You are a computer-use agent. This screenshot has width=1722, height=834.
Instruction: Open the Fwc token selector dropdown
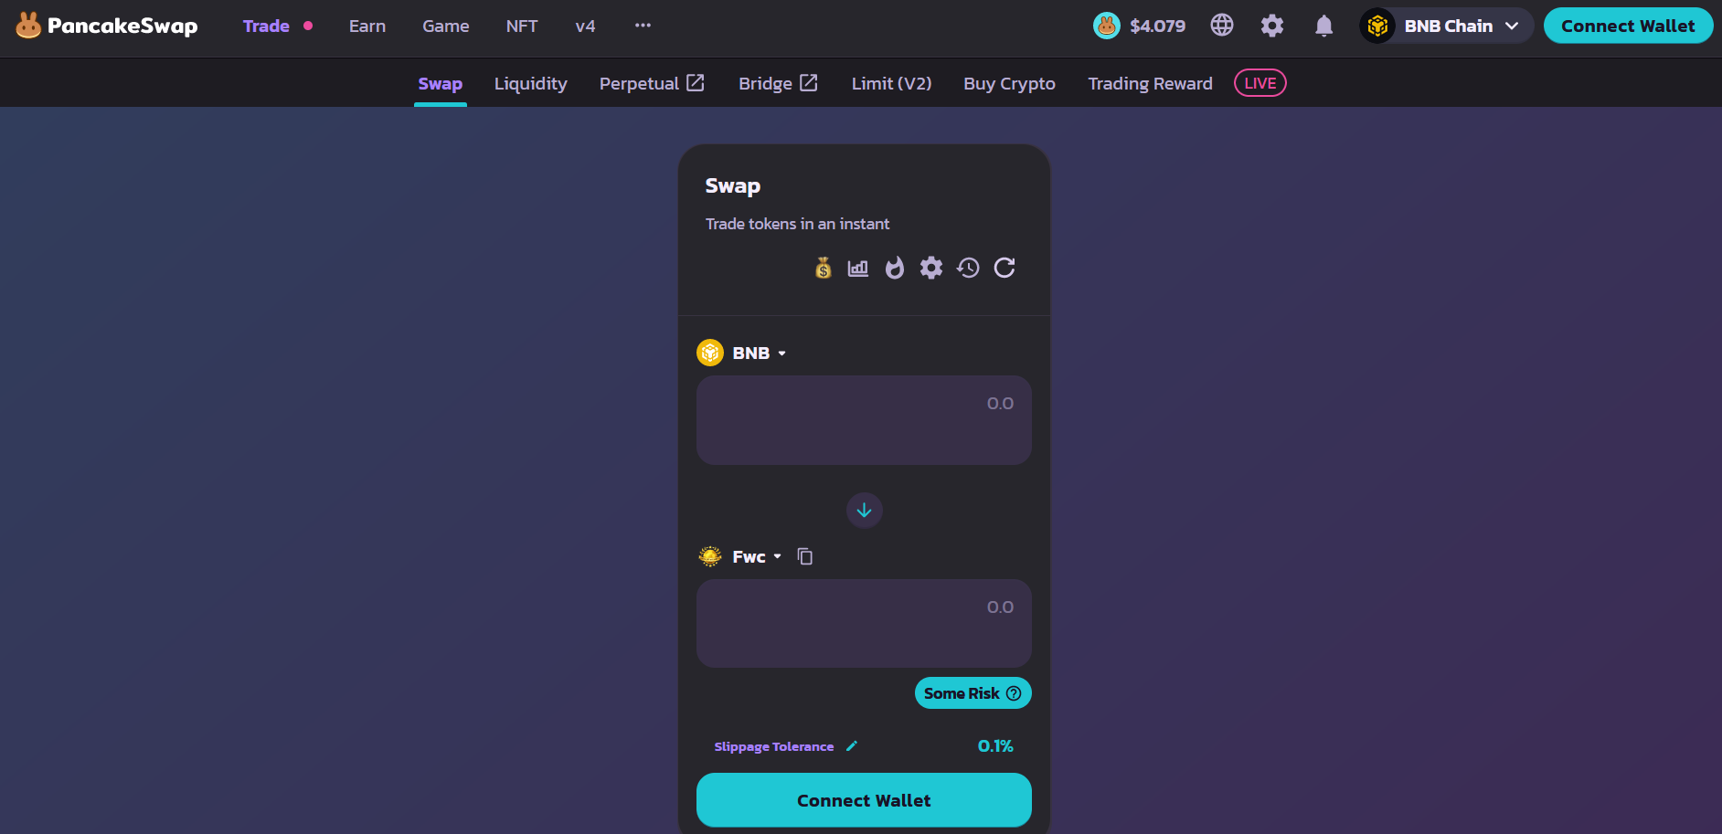click(x=740, y=556)
